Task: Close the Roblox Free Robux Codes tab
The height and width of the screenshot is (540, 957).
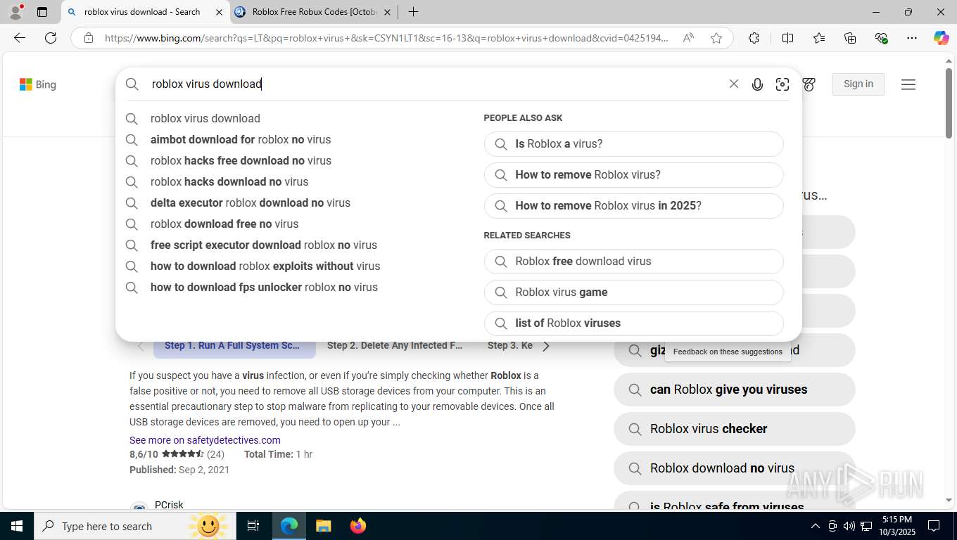Action: [387, 12]
